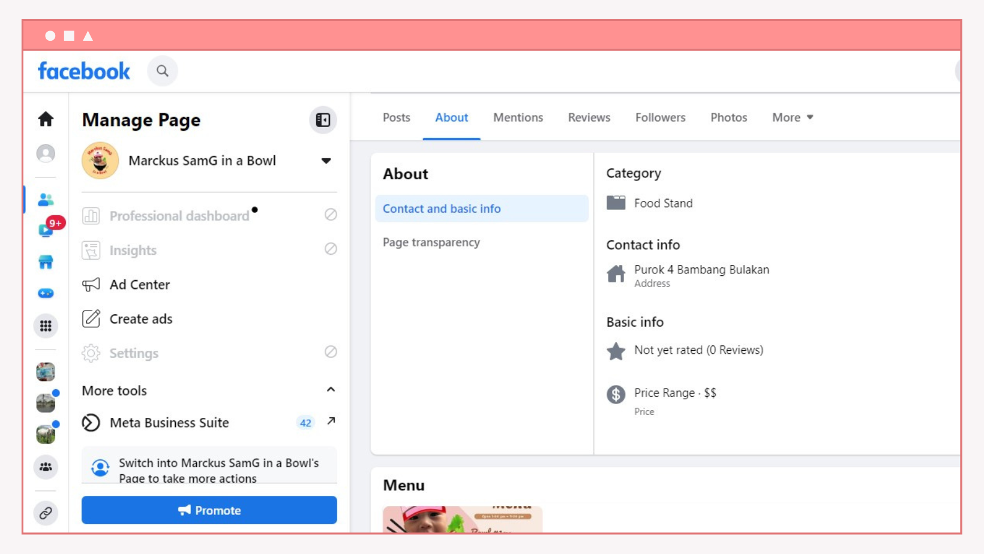Open the Mentions tab

coord(518,118)
